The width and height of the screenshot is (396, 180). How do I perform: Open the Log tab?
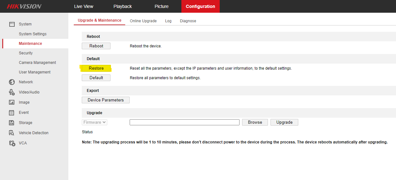(x=168, y=21)
